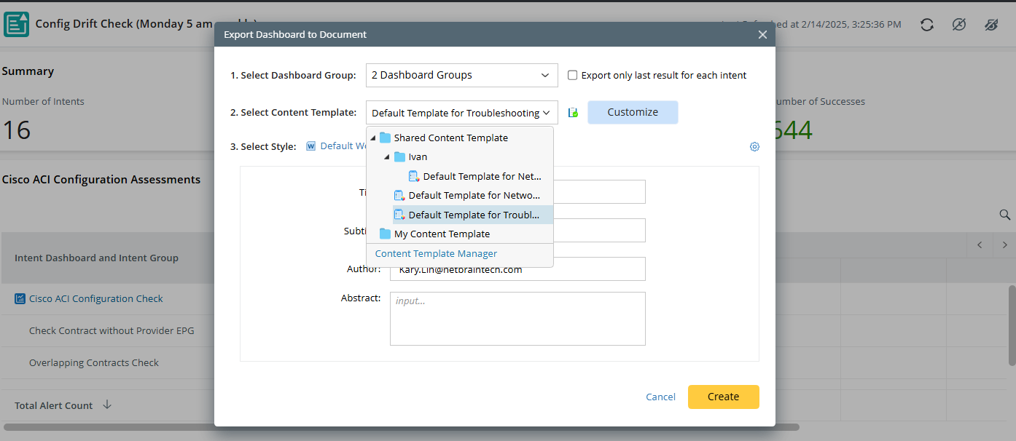Enable Export only last result checkbox

pyautogui.click(x=573, y=75)
